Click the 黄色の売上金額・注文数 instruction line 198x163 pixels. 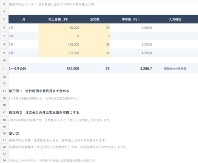(58, 140)
